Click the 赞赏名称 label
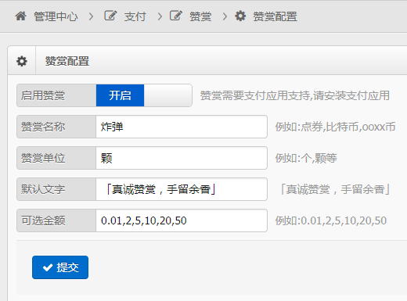Image resolution: width=407 pixels, height=301 pixels. [x=43, y=127]
